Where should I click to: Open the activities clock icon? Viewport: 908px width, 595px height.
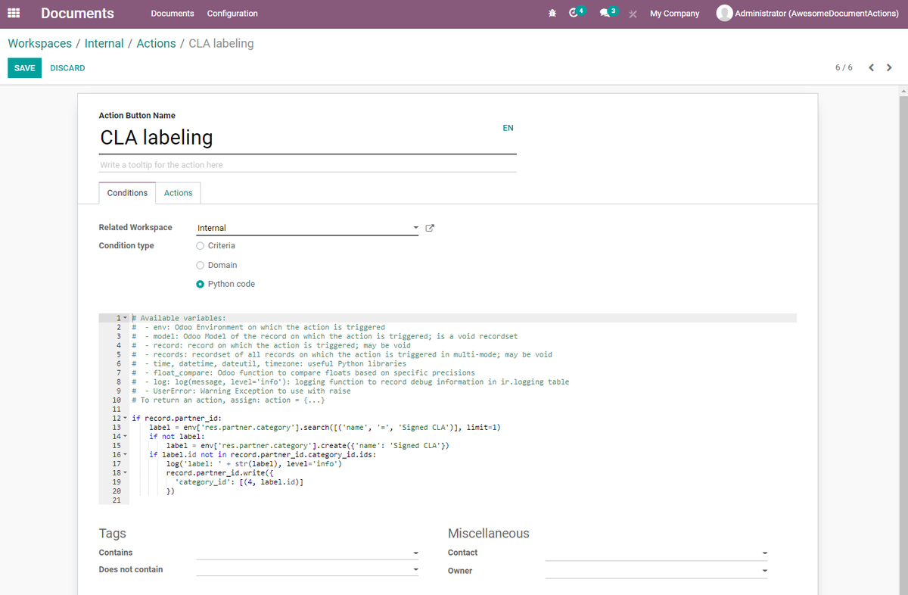point(574,13)
